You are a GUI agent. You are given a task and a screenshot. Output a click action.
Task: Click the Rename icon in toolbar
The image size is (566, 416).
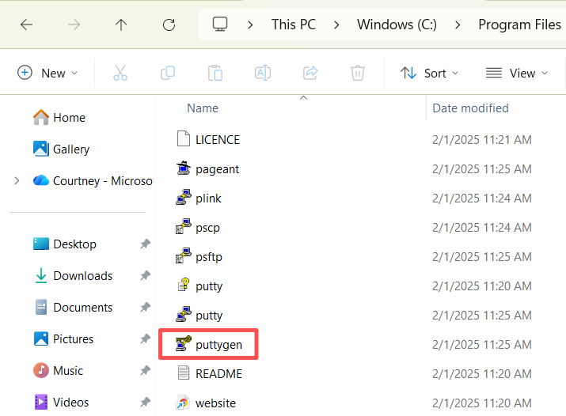tap(263, 74)
